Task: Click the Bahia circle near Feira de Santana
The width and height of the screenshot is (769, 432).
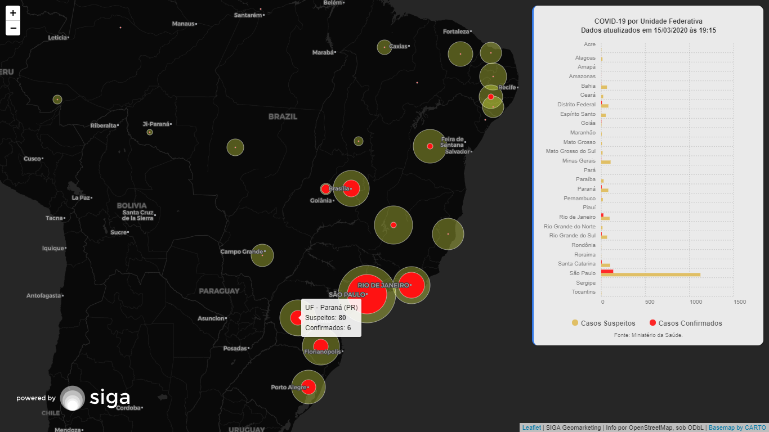Action: (x=430, y=146)
